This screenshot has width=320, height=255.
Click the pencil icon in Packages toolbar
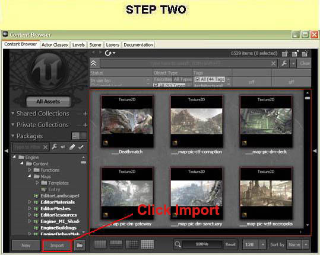72,147
